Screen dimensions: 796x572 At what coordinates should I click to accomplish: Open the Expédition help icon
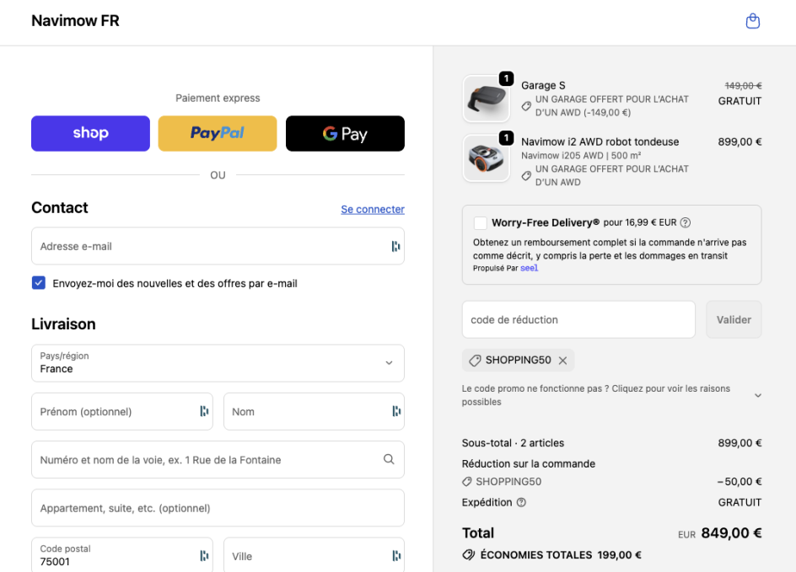pos(521,503)
